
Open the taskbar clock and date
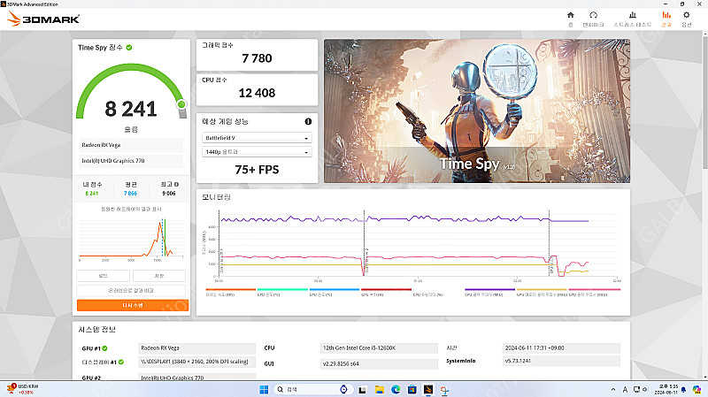[666, 389]
